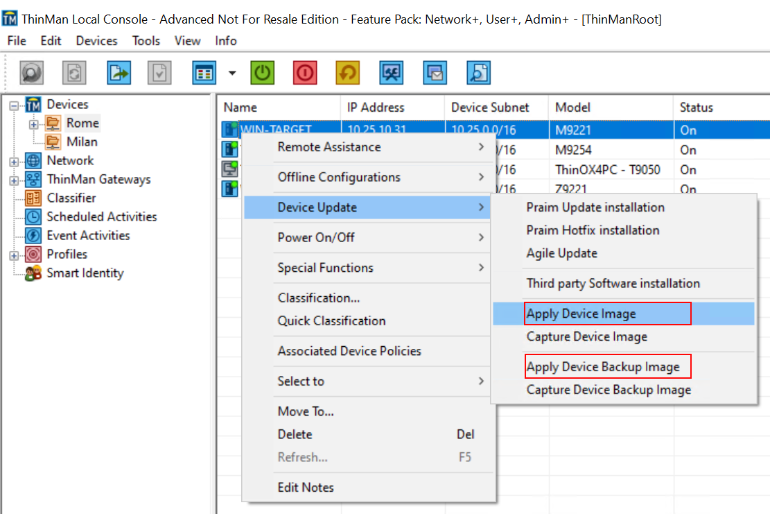This screenshot has width=770, height=514.
Task: Open the Devices menu
Action: (x=97, y=41)
